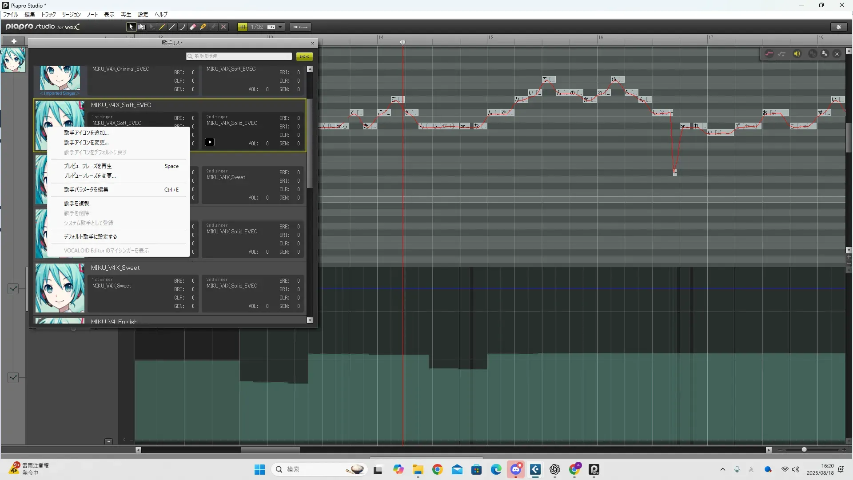Click the phoneme [a] display icon
Image resolution: width=853 pixels, height=480 pixels.
tap(837, 54)
